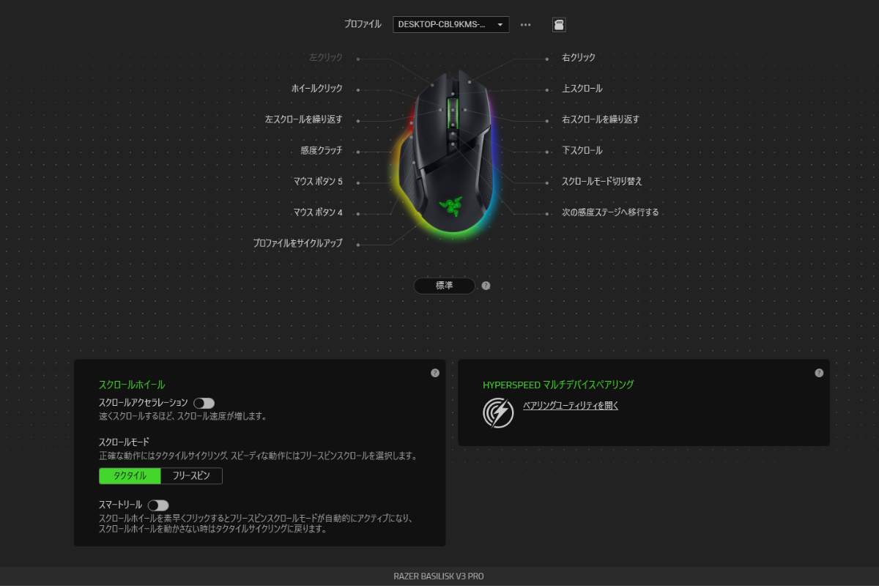
Task: Open help icon in the スクロールホイール panel
Action: (435, 373)
